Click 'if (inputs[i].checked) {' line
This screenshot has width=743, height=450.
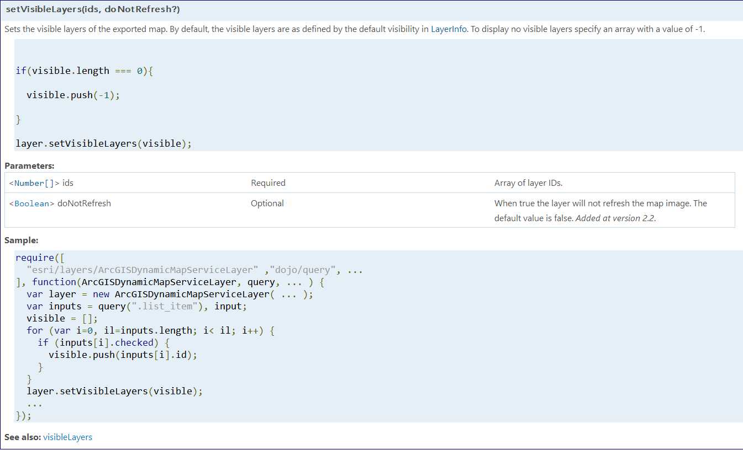[x=103, y=342]
